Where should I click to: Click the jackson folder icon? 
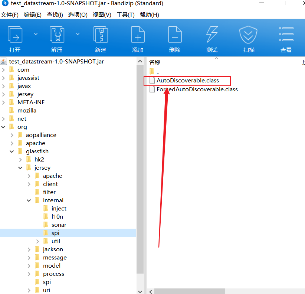37,249
